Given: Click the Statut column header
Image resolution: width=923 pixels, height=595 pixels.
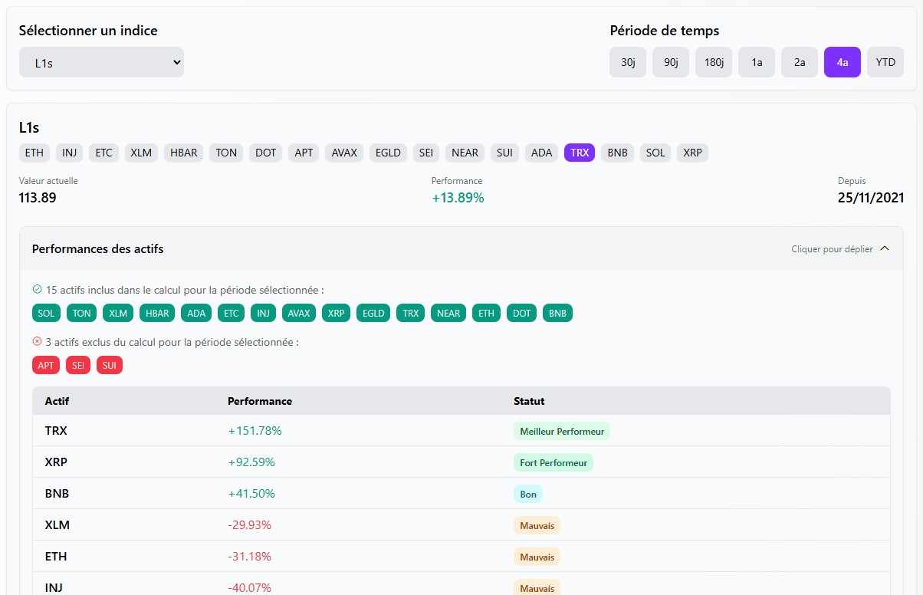Looking at the screenshot, I should click(529, 401).
